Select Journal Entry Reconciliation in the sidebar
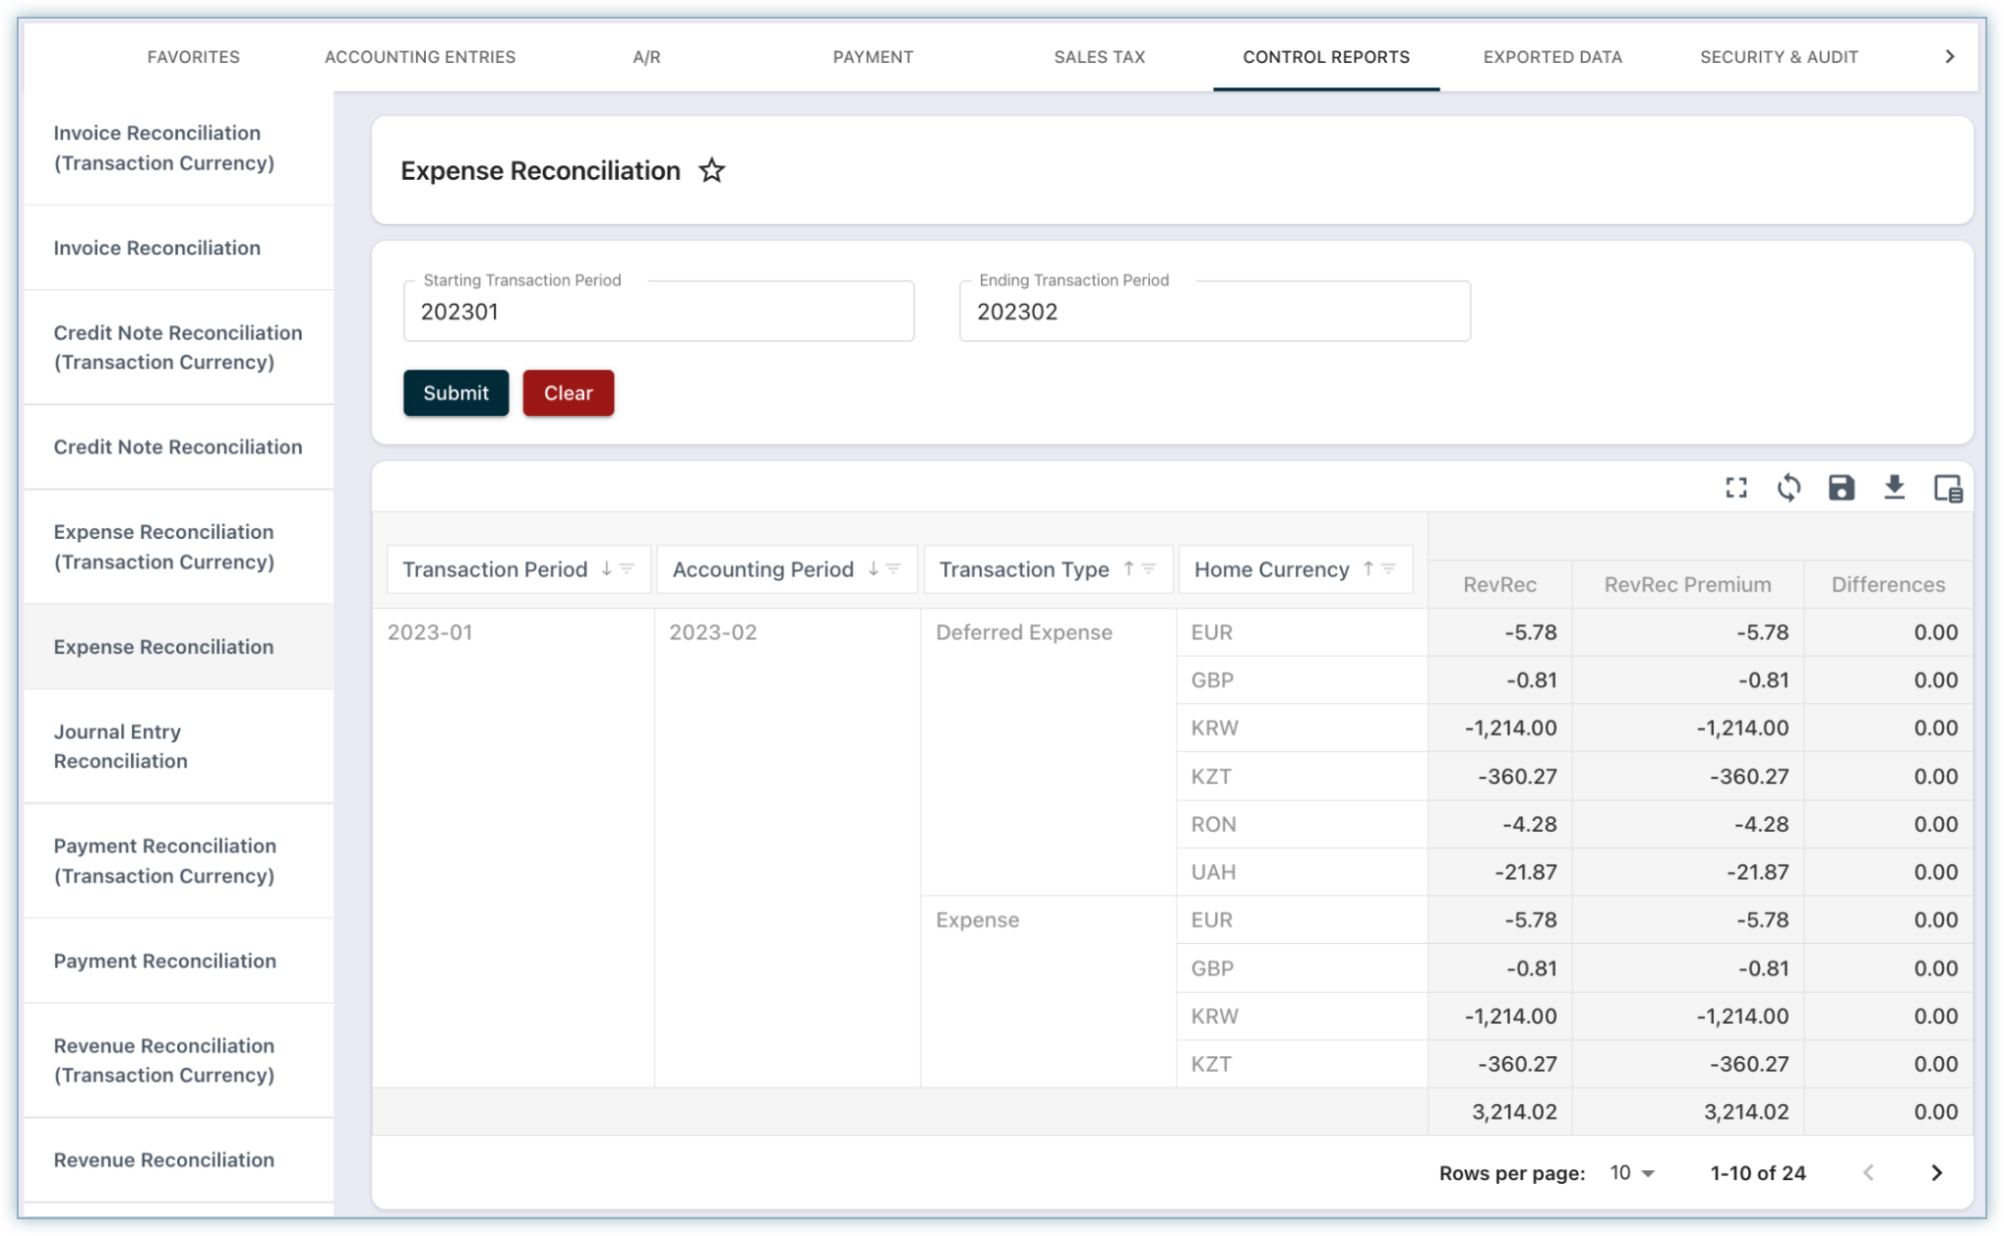Screen dimensions: 2004x1236 [x=120, y=746]
